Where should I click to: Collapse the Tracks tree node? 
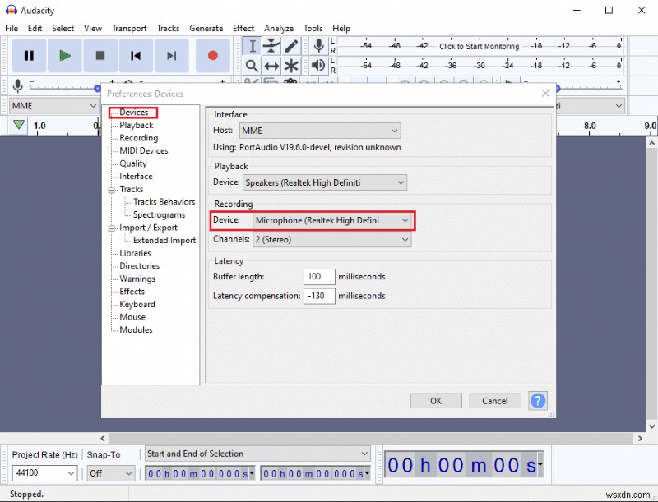pyautogui.click(x=111, y=189)
